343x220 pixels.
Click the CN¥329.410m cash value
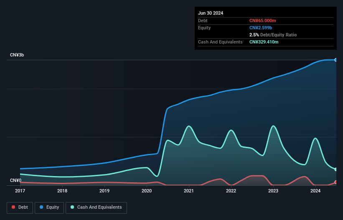click(x=264, y=42)
